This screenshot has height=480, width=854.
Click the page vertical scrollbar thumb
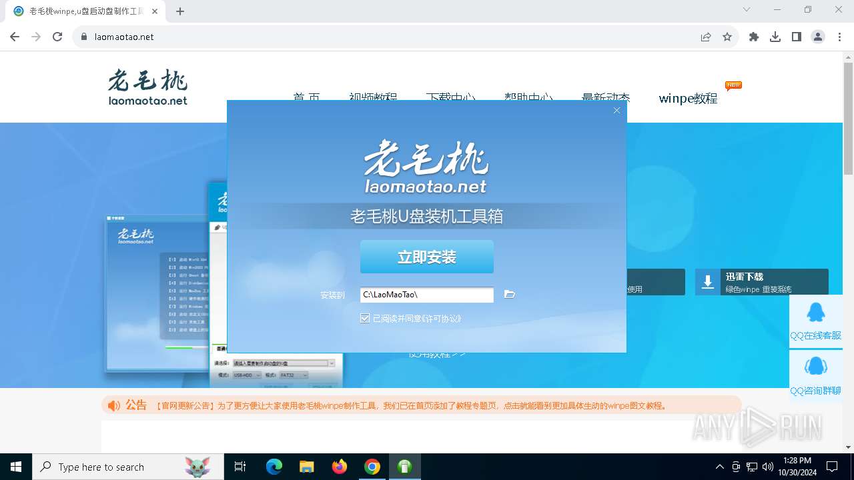[x=848, y=117]
